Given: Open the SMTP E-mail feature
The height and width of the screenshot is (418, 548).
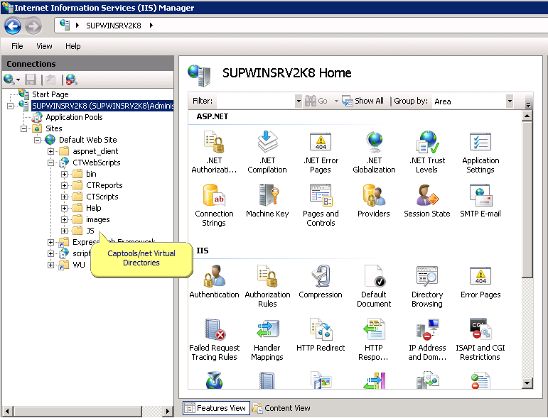Looking at the screenshot, I should (480, 201).
